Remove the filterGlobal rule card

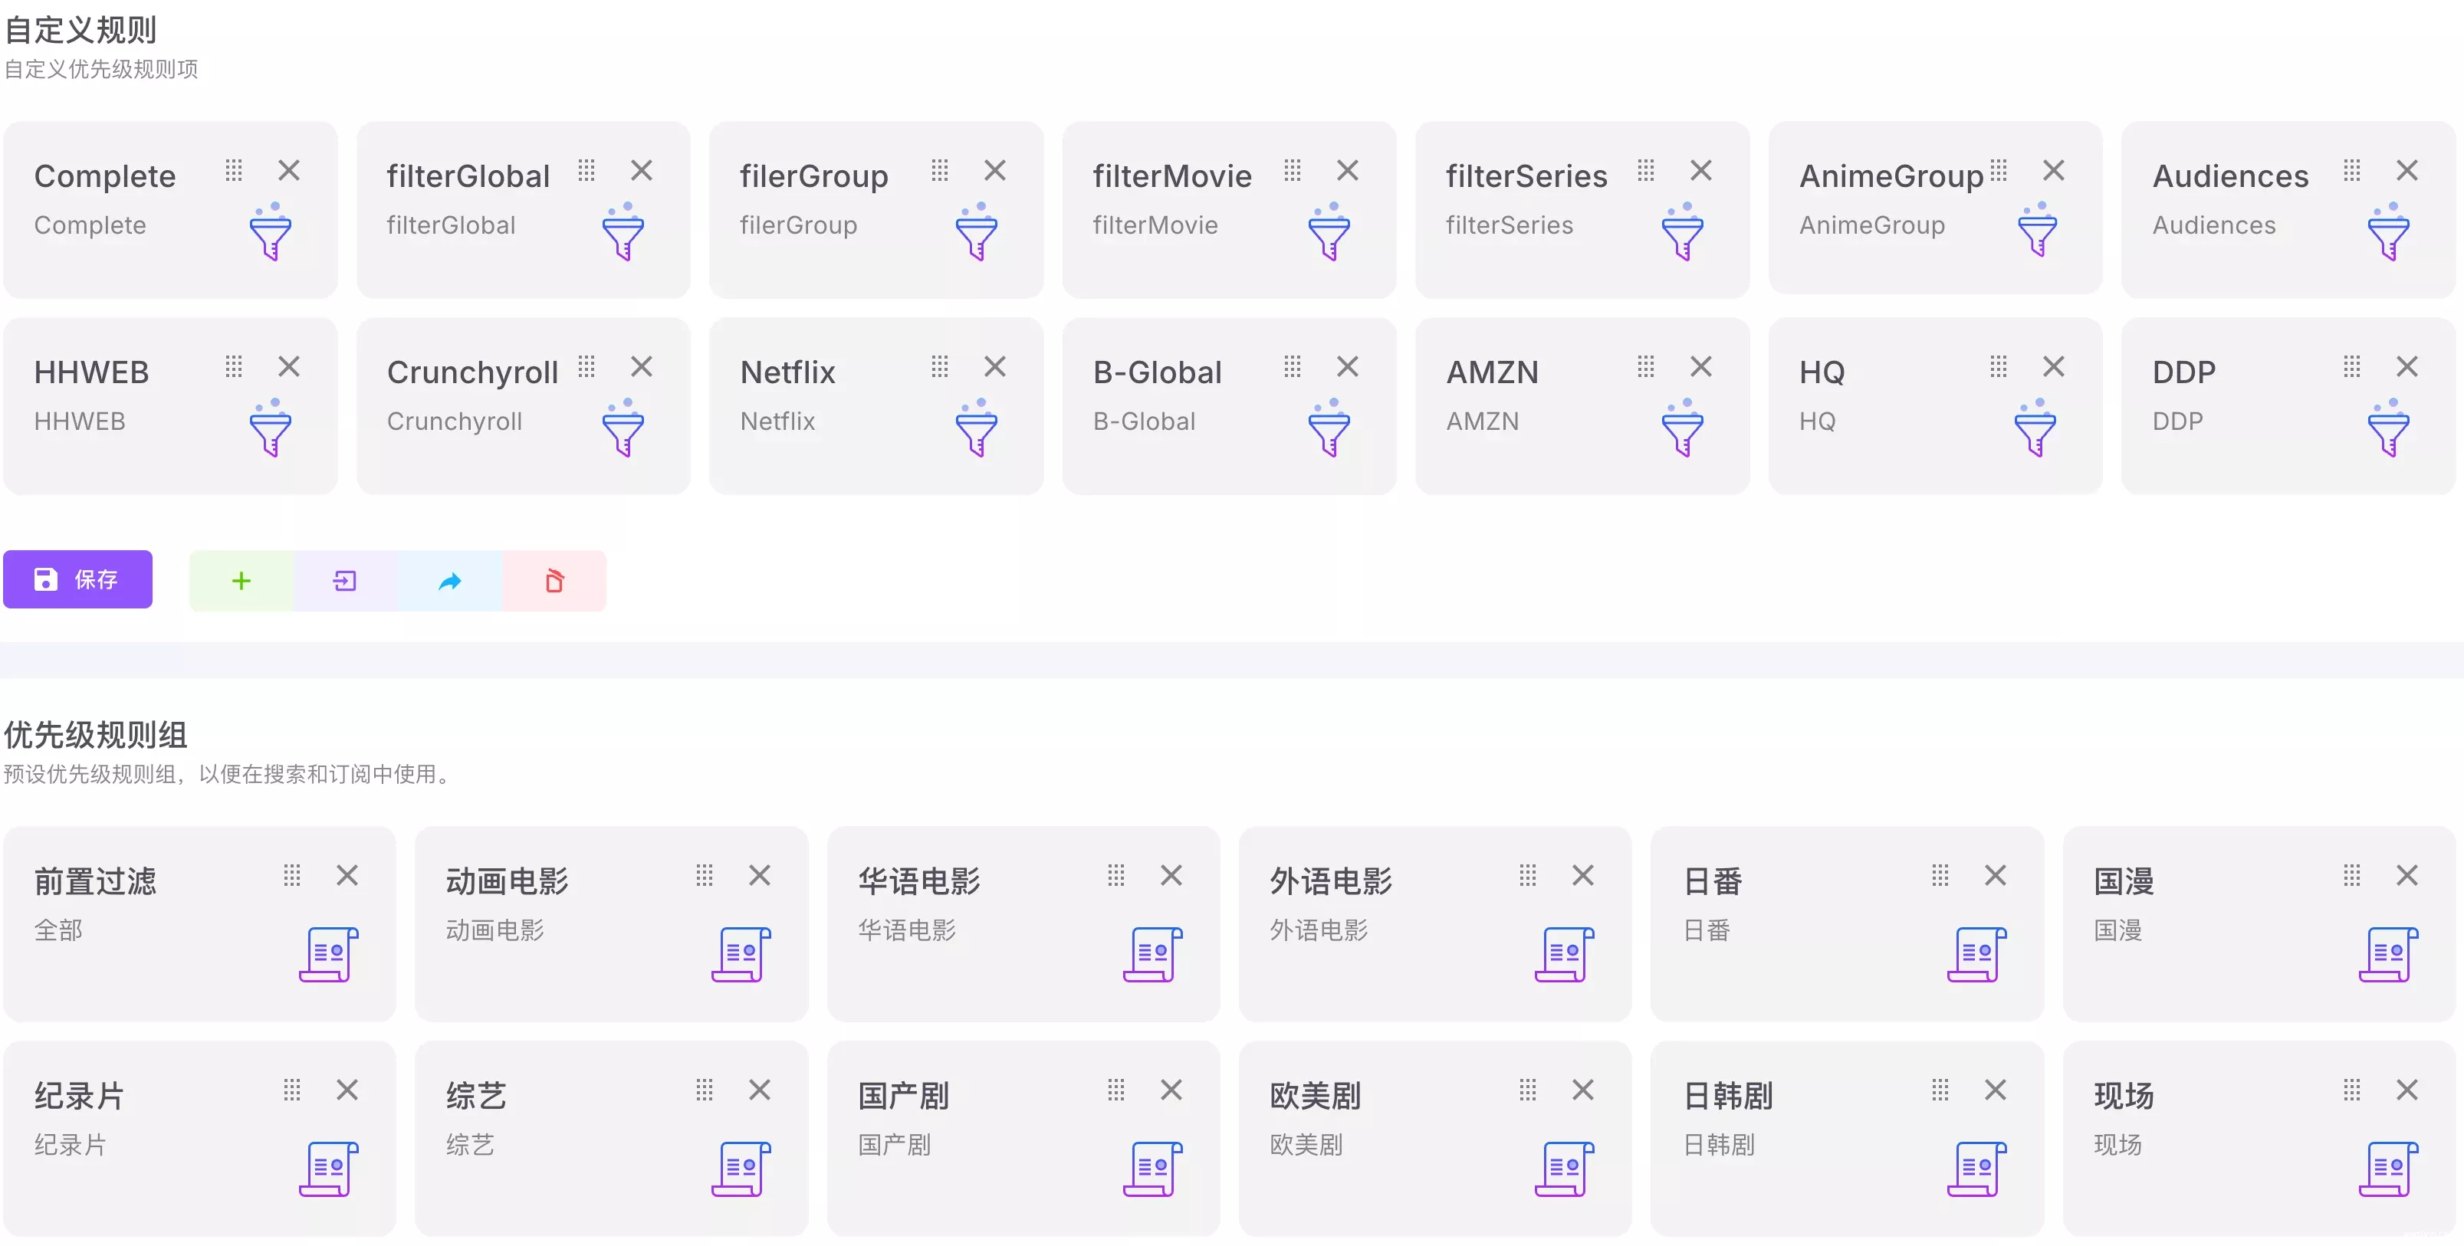(641, 171)
